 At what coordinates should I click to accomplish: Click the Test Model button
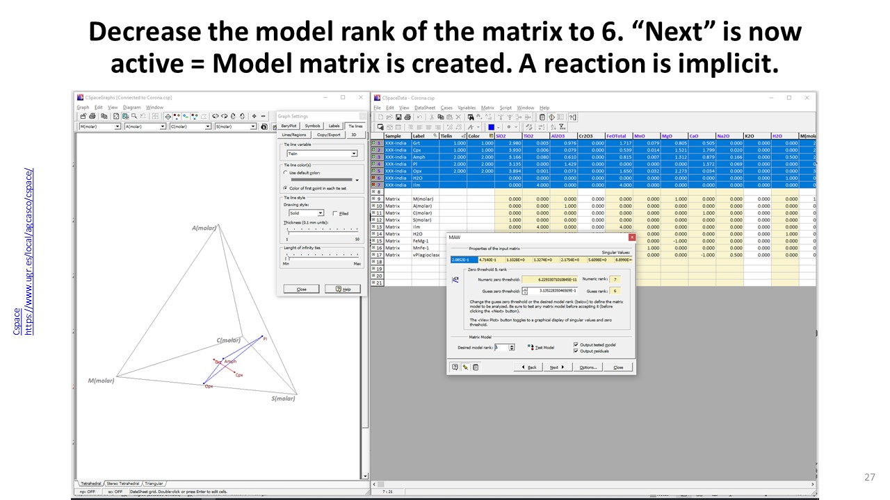(x=541, y=347)
